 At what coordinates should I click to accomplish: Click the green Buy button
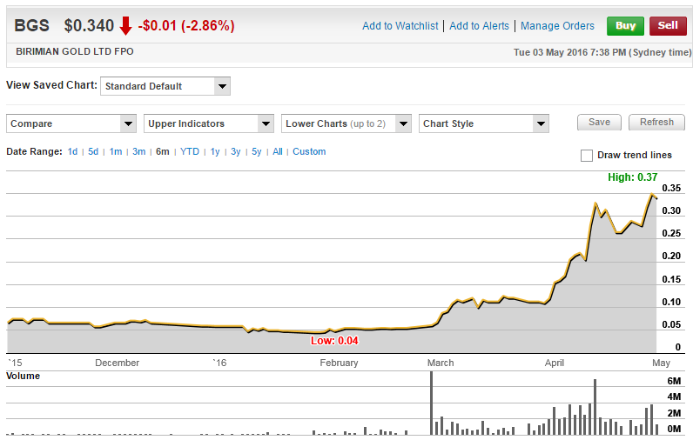[626, 25]
